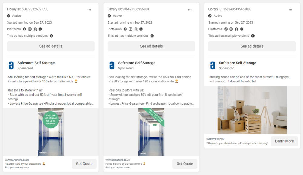Viewport: 303px width, 175px height.
Task: Click the Active status checkmark in second ad
Action: click(109, 16)
